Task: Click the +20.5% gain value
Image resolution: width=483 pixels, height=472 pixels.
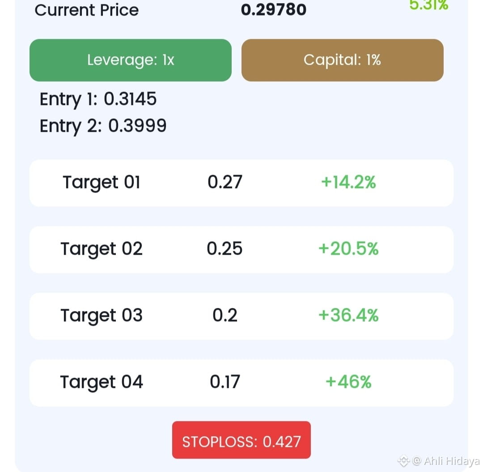Action: [348, 249]
